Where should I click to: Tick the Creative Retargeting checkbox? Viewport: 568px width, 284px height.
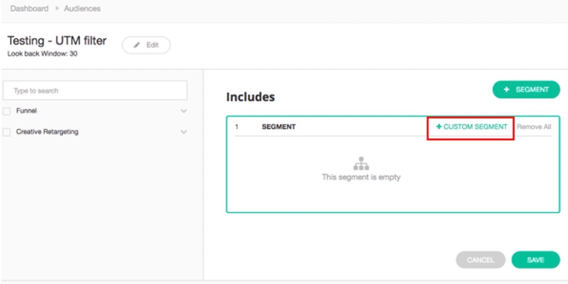(7, 133)
